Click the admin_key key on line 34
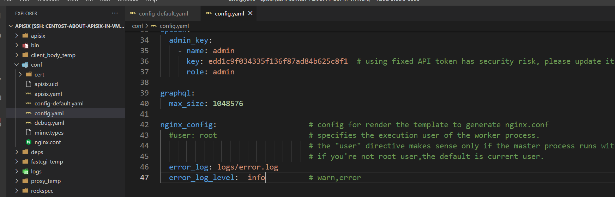Screen dimensions: 615x197 pyautogui.click(x=189, y=40)
